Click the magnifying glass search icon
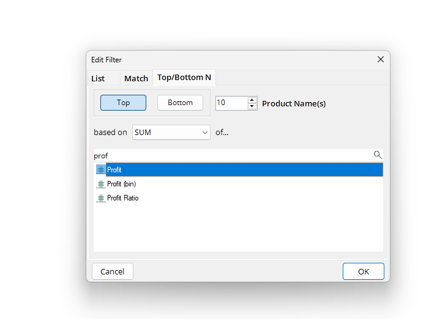426x319 pixels. [x=378, y=155]
